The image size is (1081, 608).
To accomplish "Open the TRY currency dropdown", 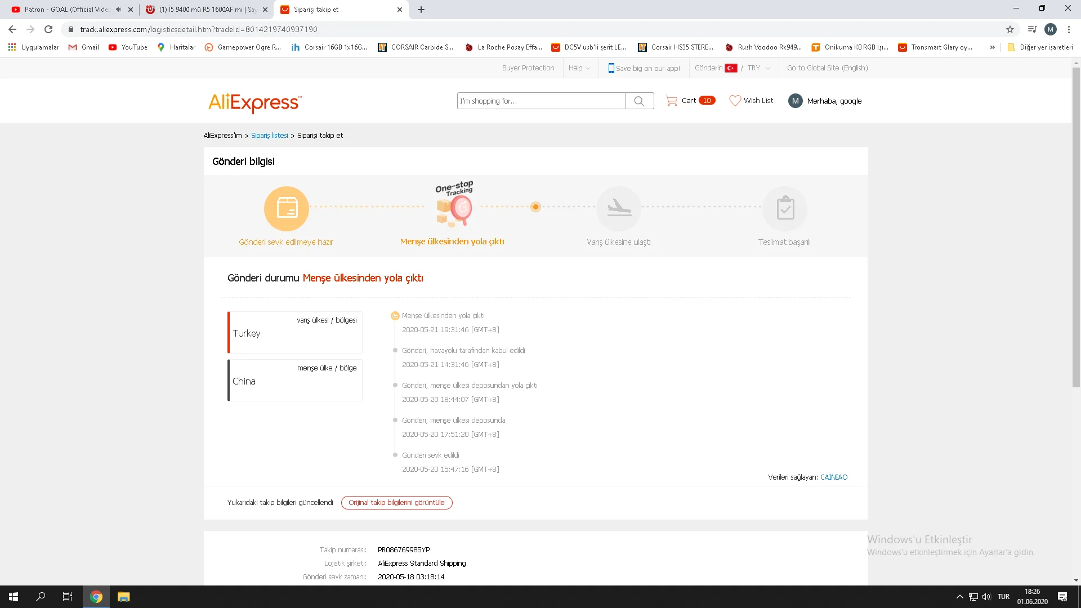I will click(x=758, y=68).
